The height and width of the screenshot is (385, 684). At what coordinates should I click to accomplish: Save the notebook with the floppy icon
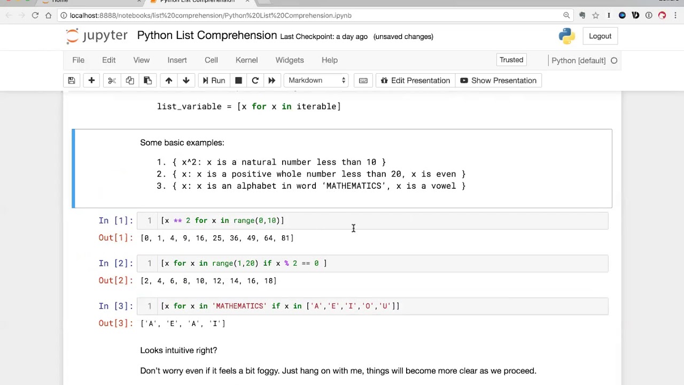point(71,80)
